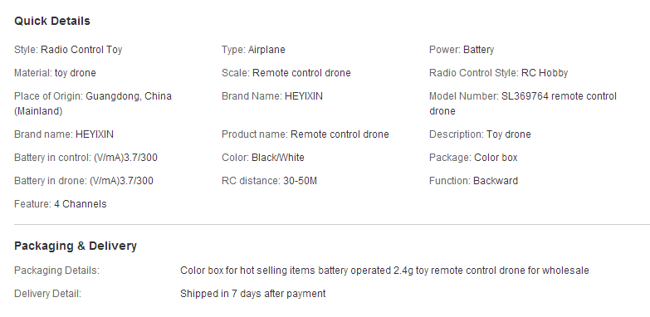Click Place of Origin Guangdong, China

tap(93, 104)
